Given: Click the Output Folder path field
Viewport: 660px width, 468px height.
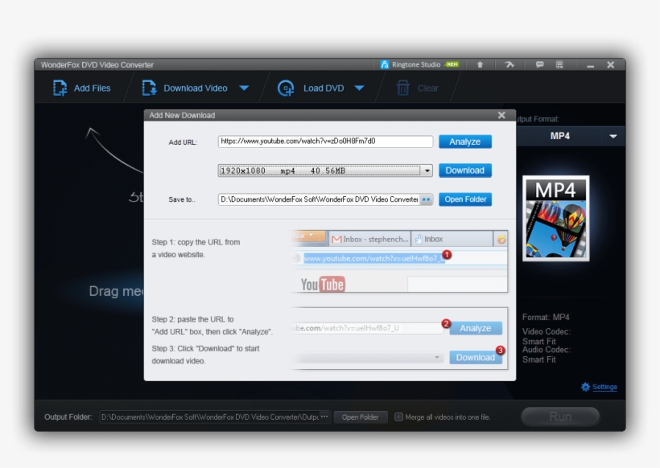Looking at the screenshot, I should pyautogui.click(x=209, y=417).
